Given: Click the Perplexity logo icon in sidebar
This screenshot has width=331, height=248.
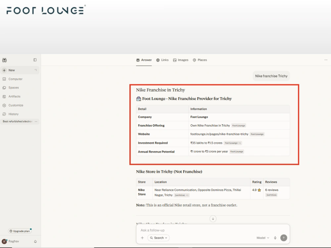Looking at the screenshot, I should [4, 60].
